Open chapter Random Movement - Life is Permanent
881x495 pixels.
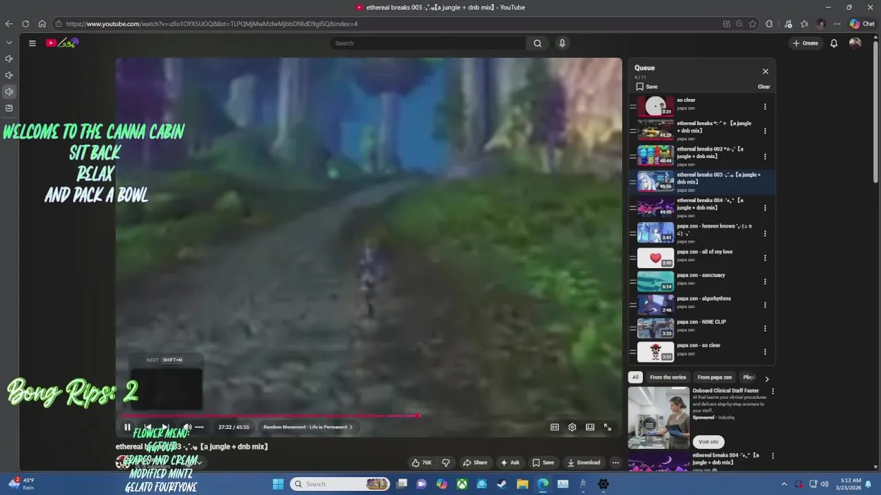coord(308,427)
